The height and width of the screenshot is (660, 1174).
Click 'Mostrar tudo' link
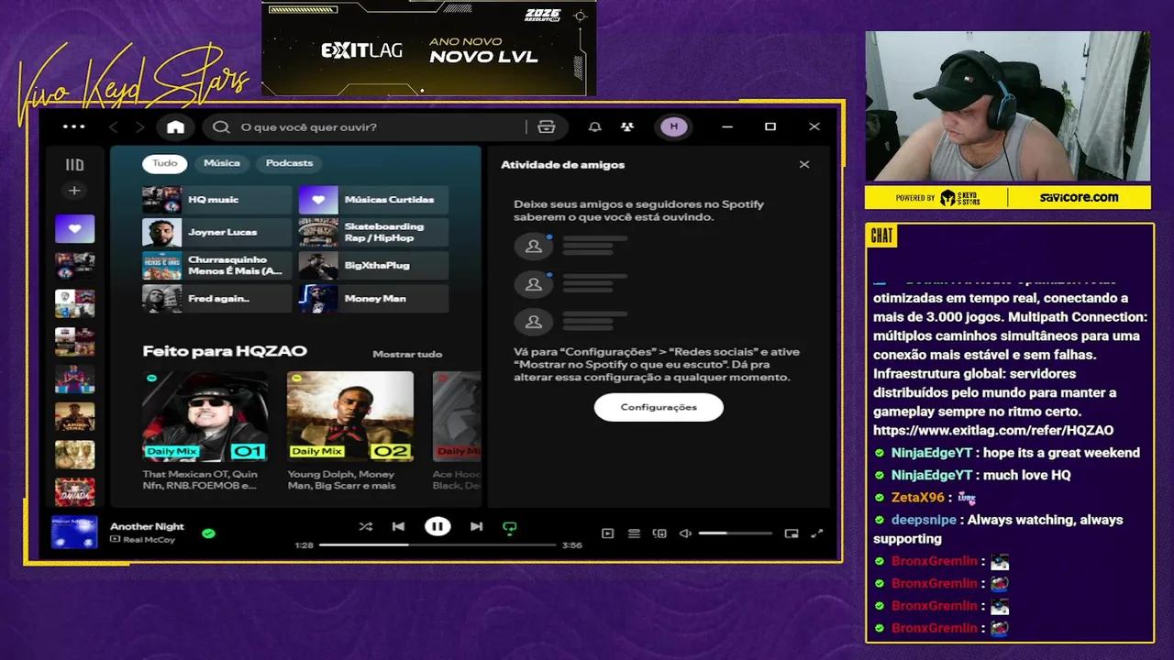click(407, 354)
